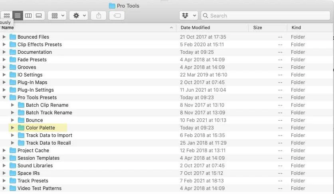Switch to column view in the toolbar
Viewport: 334px width, 194px height.
[28, 16]
